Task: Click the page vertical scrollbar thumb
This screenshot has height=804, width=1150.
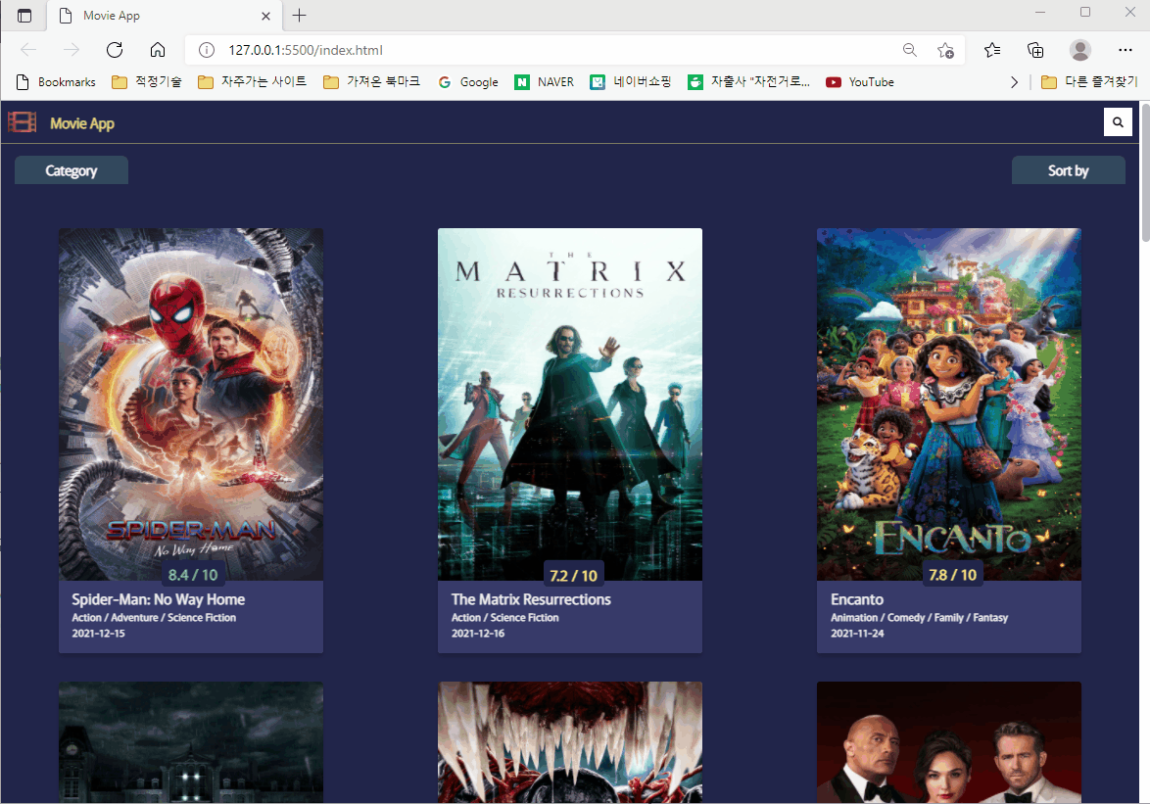Action: click(1146, 173)
